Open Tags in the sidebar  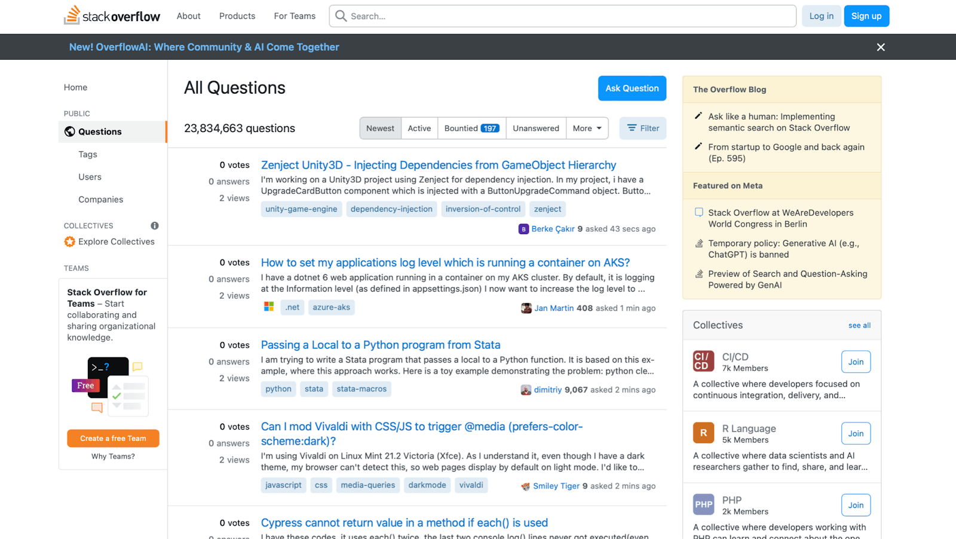click(88, 154)
